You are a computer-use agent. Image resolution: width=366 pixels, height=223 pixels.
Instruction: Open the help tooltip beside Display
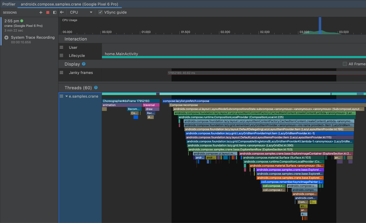(83, 64)
